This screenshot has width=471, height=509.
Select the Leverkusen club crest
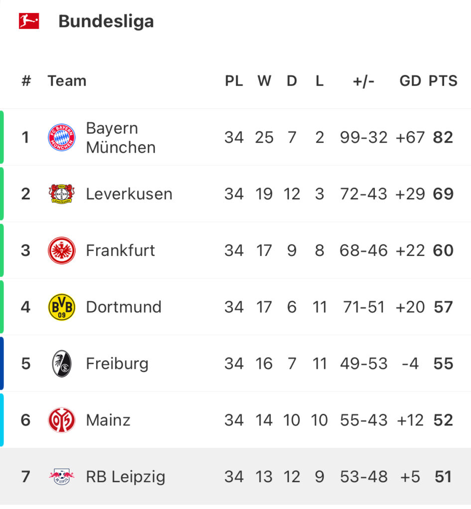pos(62,194)
